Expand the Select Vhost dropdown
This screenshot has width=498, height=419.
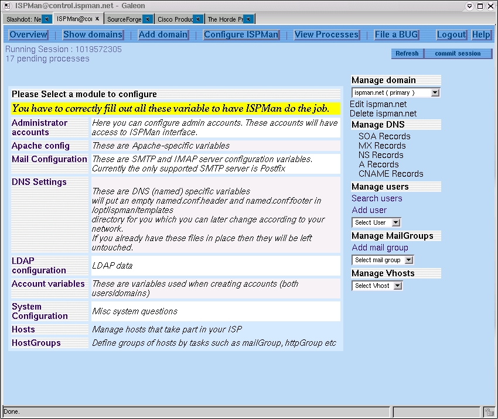pos(377,286)
